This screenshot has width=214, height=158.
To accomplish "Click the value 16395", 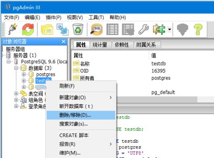I will 158,71.
